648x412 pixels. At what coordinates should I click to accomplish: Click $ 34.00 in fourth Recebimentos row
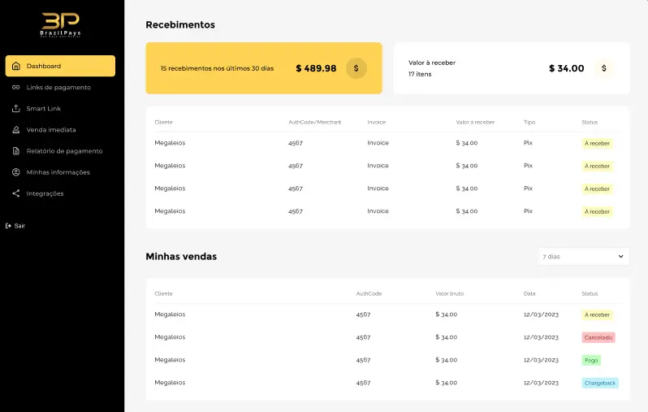[467, 211]
